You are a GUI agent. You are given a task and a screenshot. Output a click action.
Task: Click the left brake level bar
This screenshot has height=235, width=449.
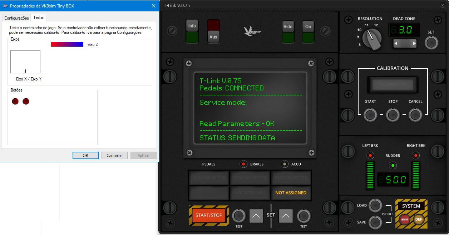[x=370, y=176]
